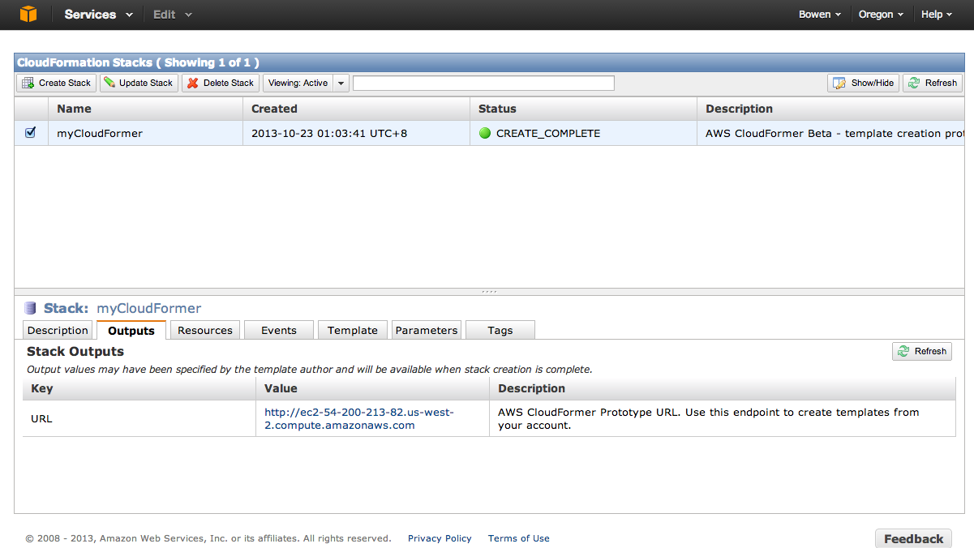Open the Edit dropdown menu

(x=173, y=15)
